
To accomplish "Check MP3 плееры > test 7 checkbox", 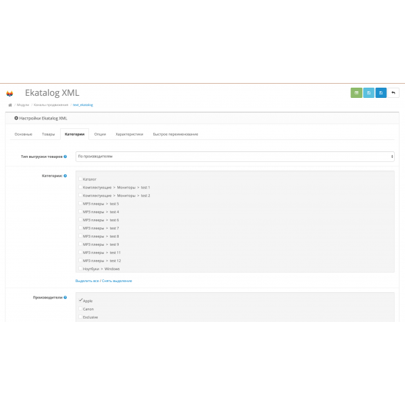I will [80, 228].
